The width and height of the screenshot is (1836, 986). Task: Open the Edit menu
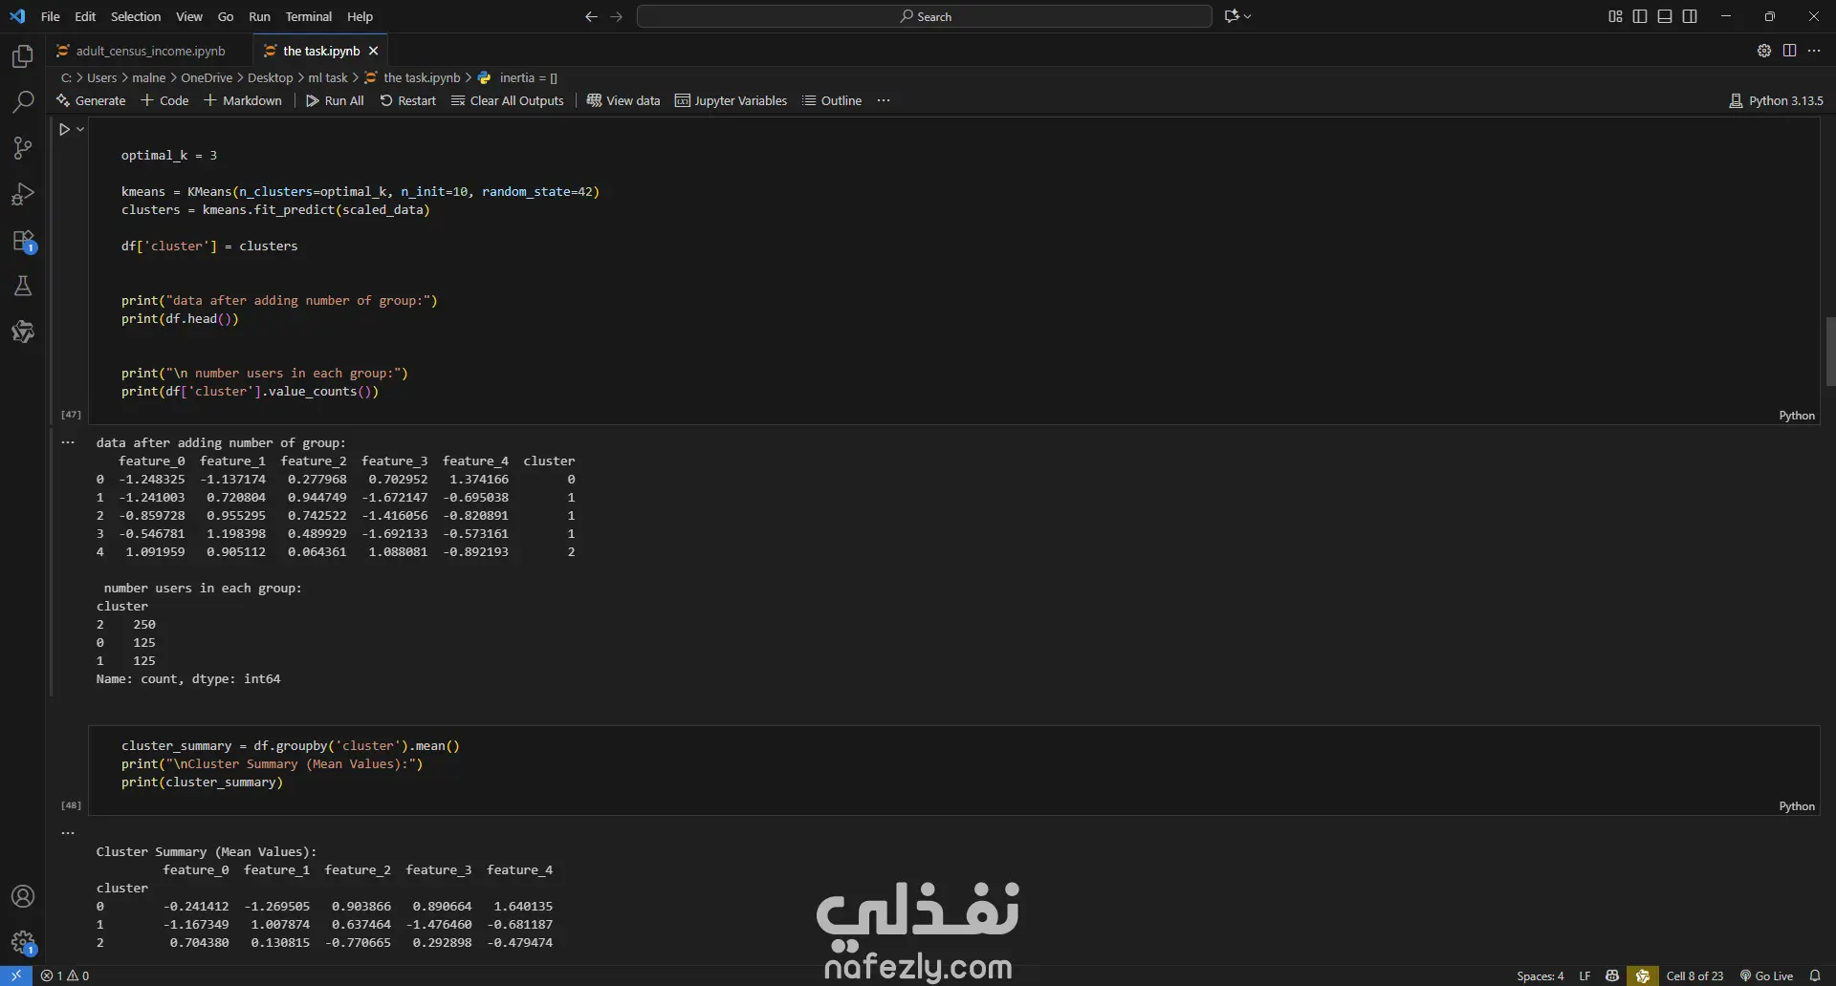(x=85, y=16)
